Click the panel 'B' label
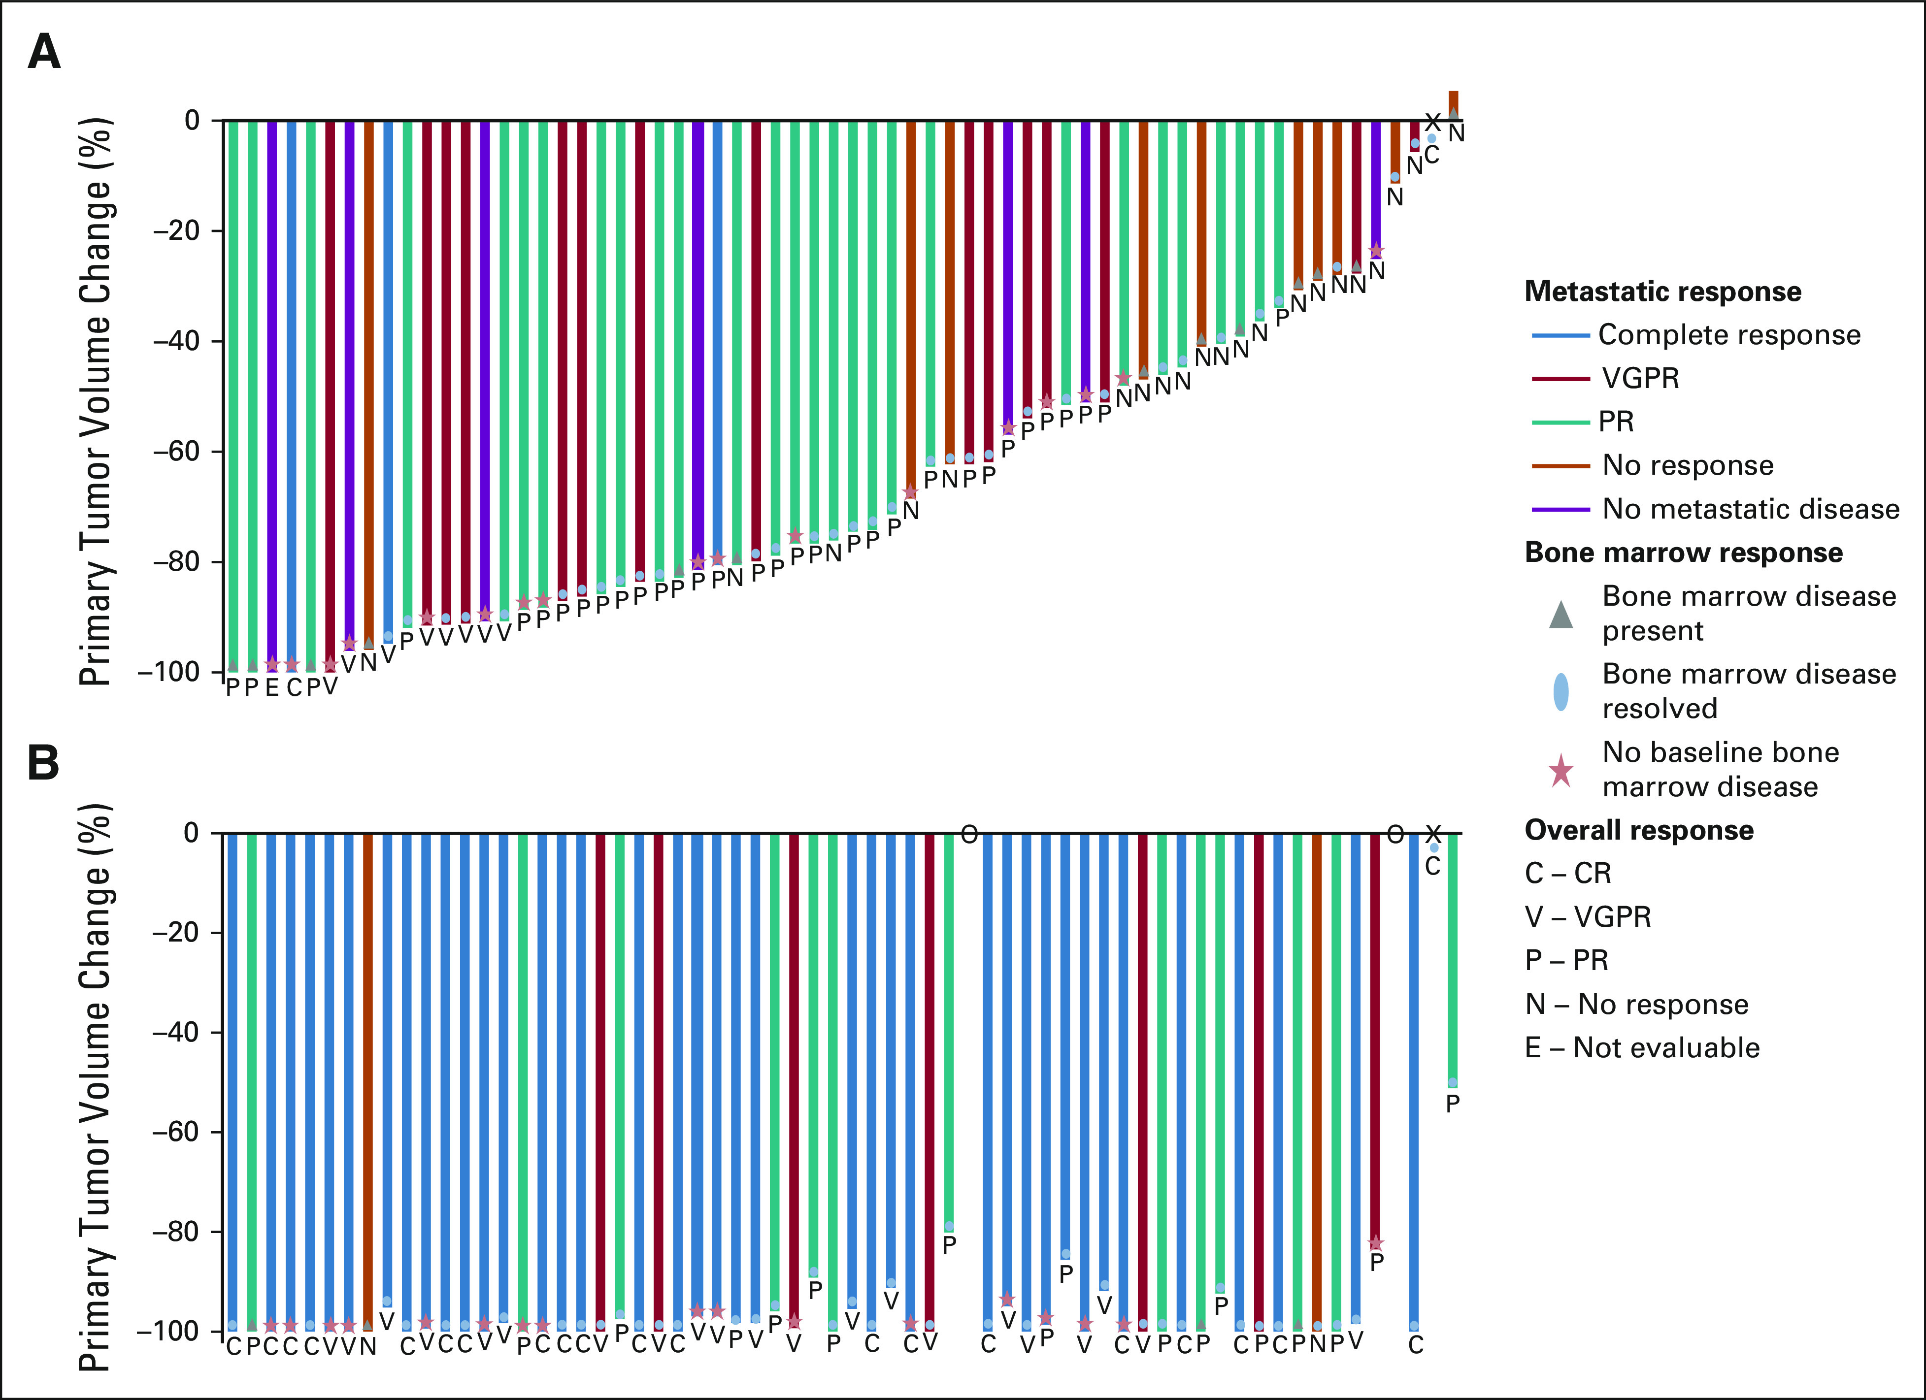 pos(43,762)
